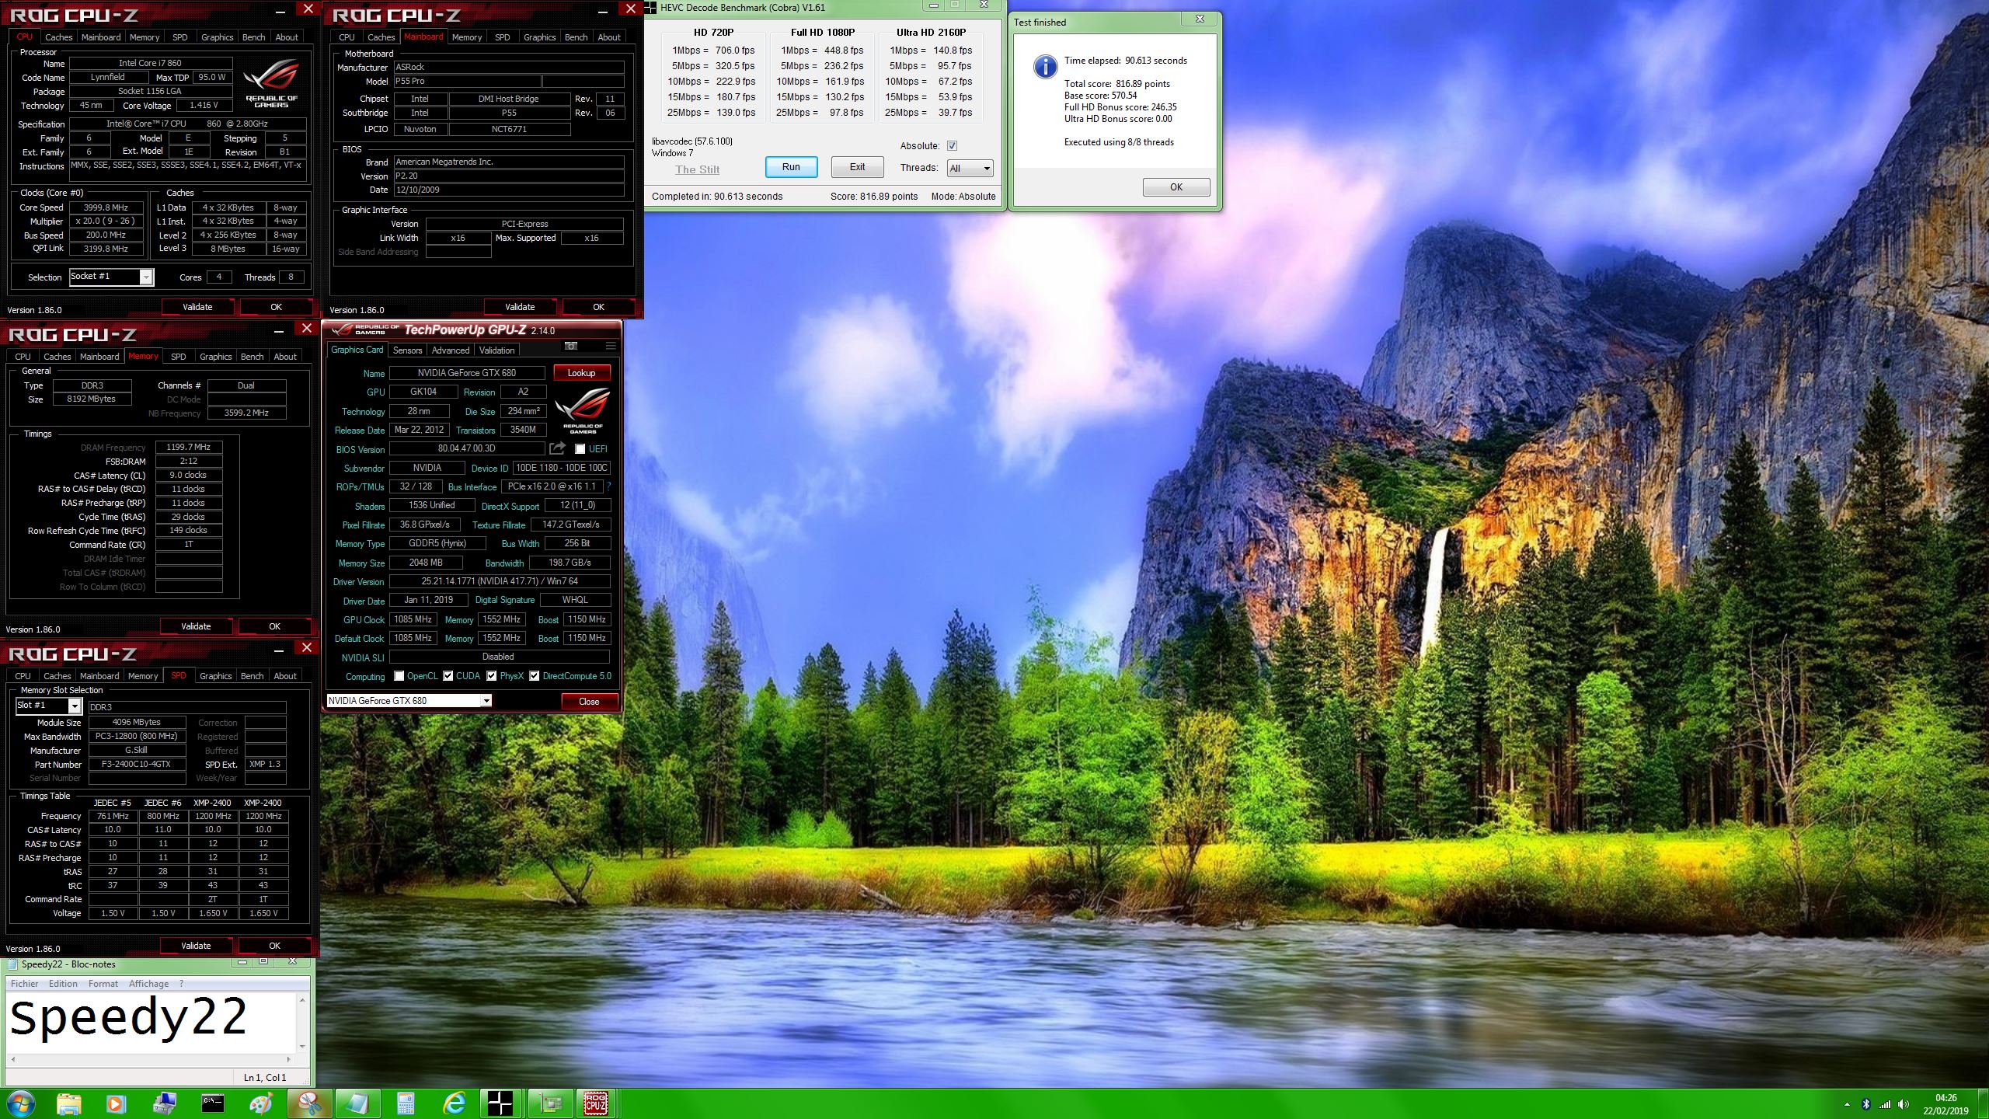The width and height of the screenshot is (1989, 1119).
Task: Open Notepad Affichage menu
Action: [x=148, y=984]
